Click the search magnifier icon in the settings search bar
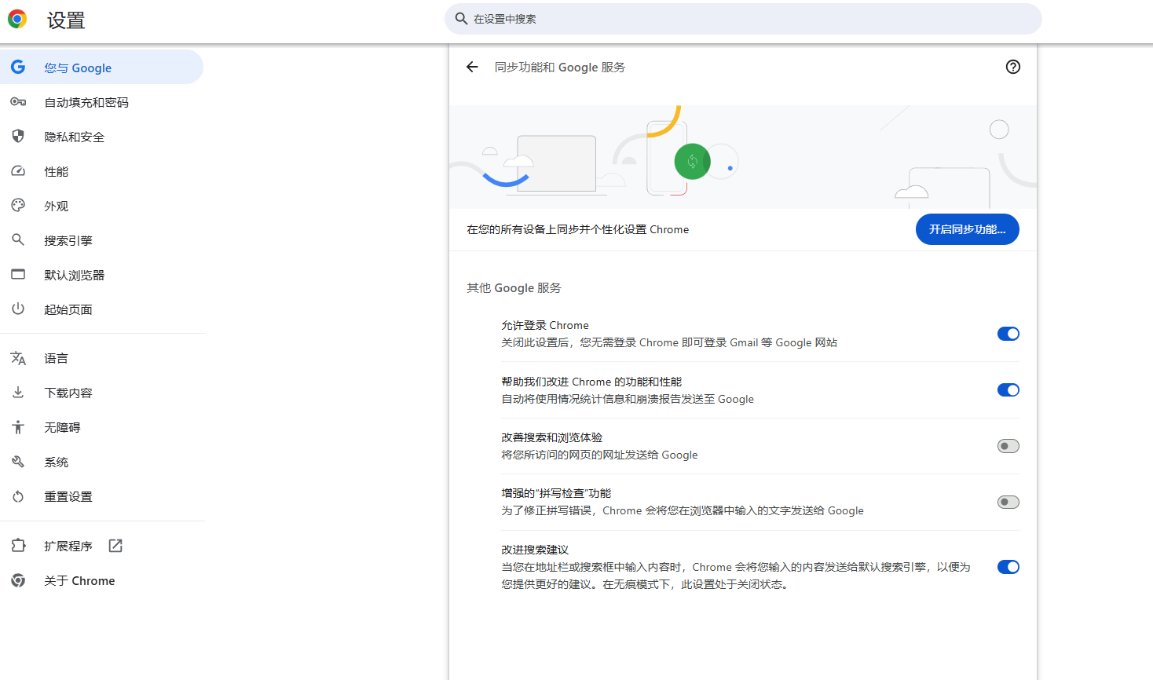This screenshot has height=680, width=1153. (461, 18)
